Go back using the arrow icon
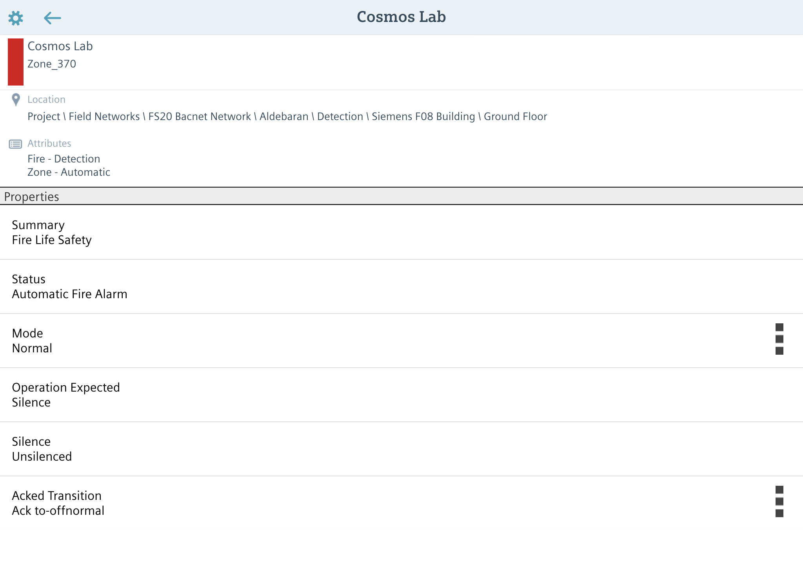Screen dimensions: 803x587 tap(52, 18)
